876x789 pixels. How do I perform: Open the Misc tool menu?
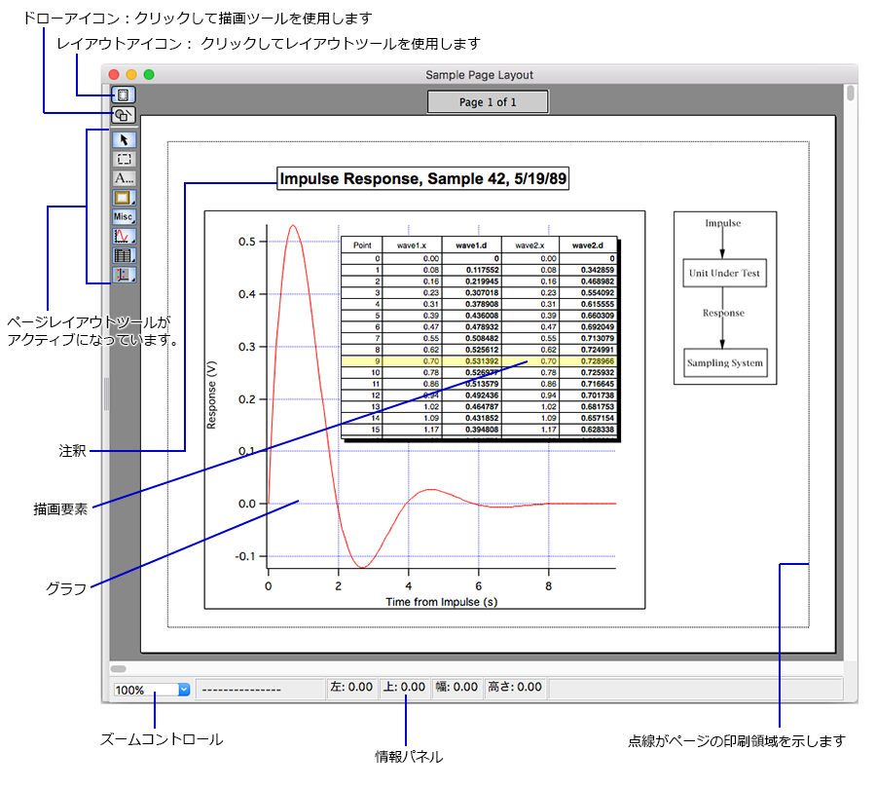pos(124,217)
